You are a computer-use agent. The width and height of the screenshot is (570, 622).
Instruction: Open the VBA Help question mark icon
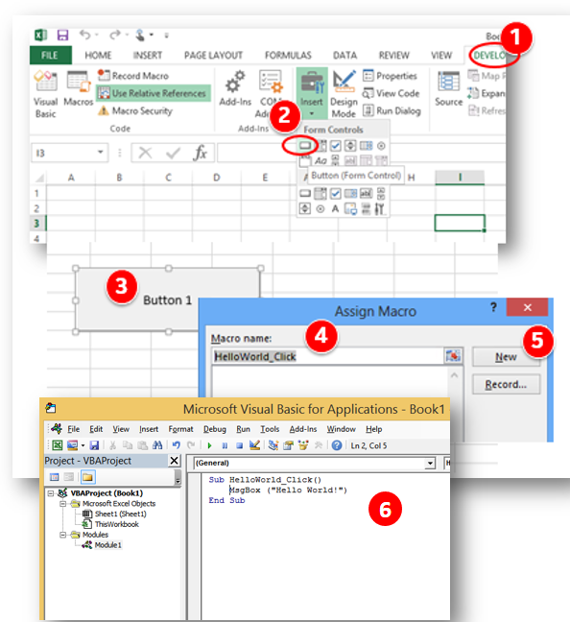(337, 445)
